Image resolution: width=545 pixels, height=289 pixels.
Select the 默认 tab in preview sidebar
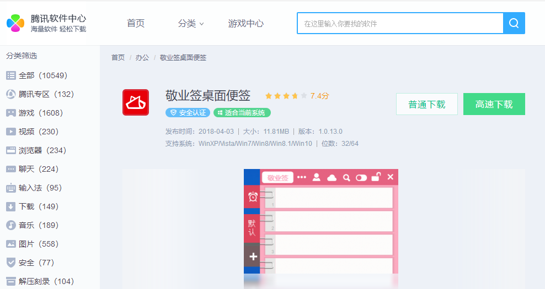[x=252, y=228]
